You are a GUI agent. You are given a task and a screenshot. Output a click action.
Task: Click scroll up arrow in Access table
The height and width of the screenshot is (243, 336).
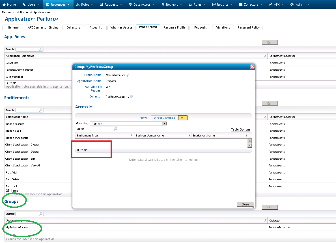(x=249, y=141)
